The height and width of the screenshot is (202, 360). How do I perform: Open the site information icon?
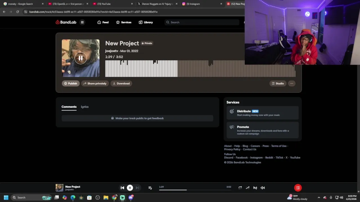(26, 12)
